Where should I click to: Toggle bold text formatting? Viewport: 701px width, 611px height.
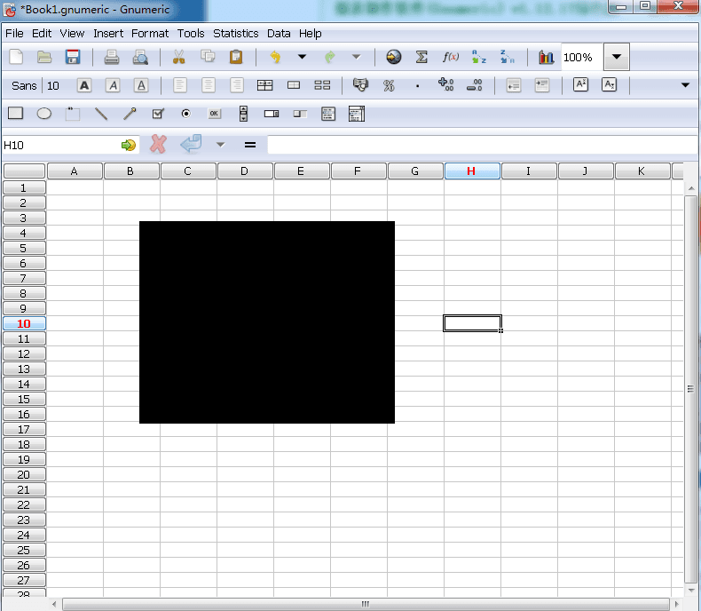[84, 85]
